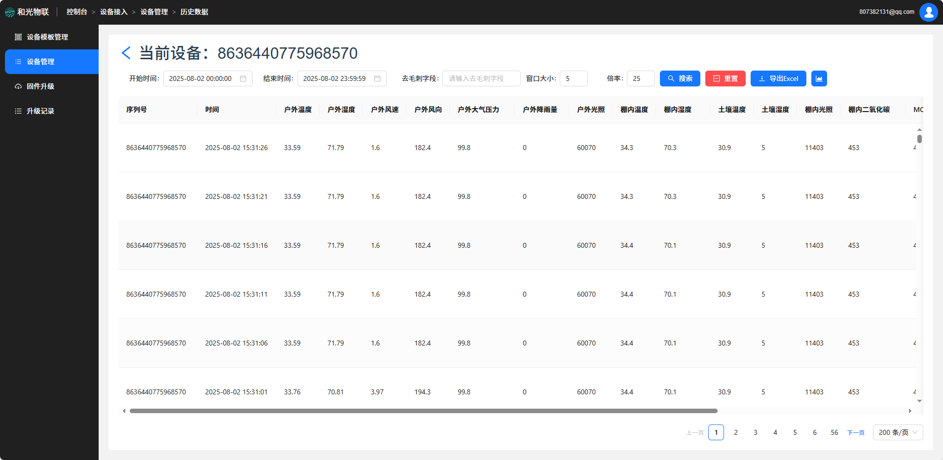Click 上一页 previous page link

(695, 433)
